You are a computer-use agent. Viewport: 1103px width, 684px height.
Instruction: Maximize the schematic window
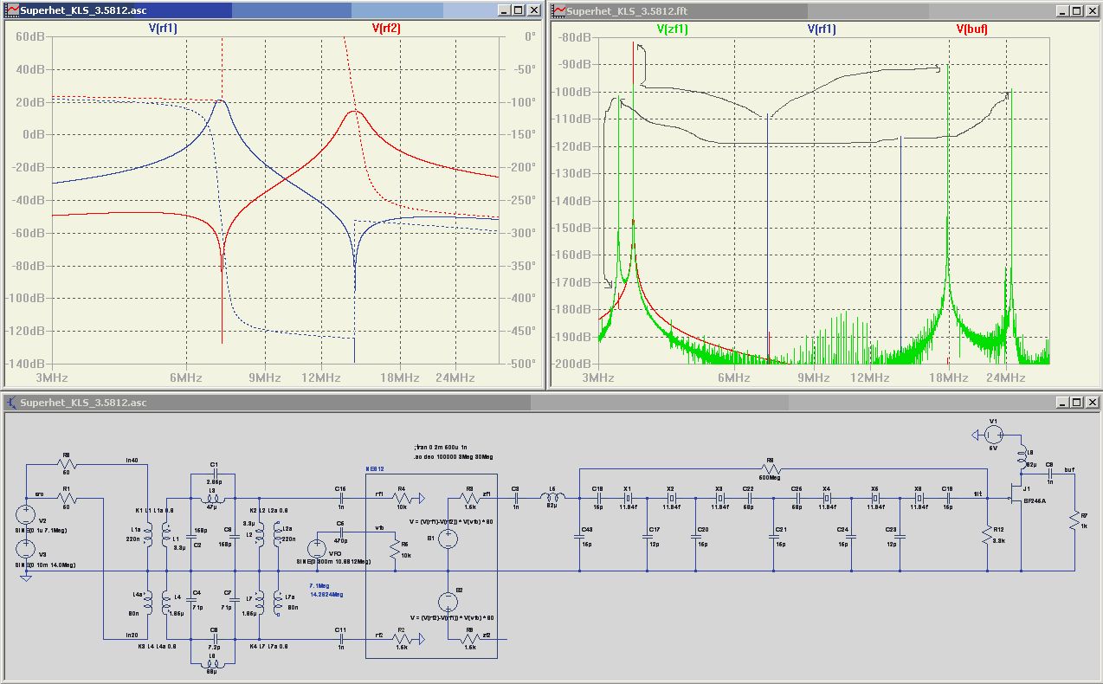[x=1076, y=403]
